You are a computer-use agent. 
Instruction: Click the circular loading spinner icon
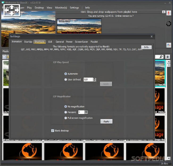point(168,24)
